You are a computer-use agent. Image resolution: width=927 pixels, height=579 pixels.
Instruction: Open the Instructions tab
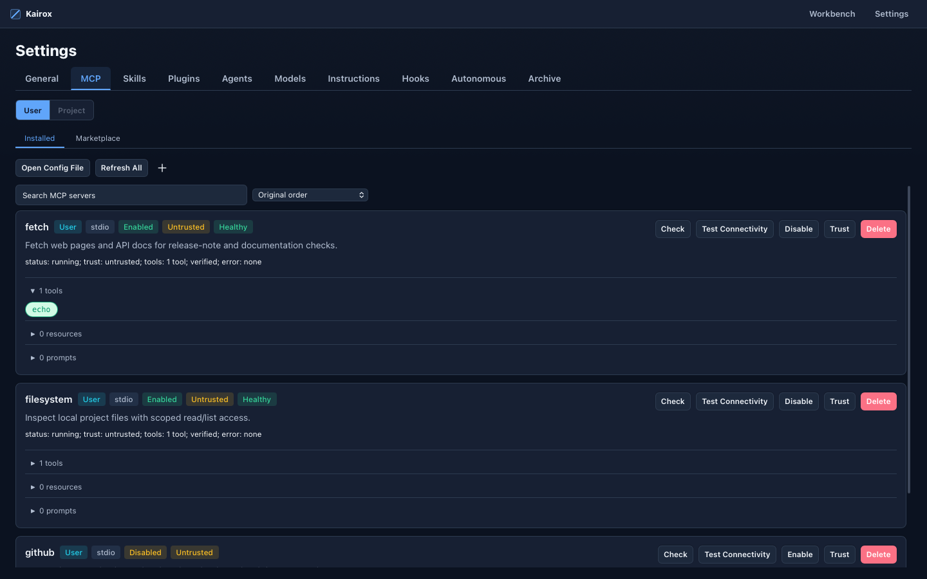(x=353, y=78)
